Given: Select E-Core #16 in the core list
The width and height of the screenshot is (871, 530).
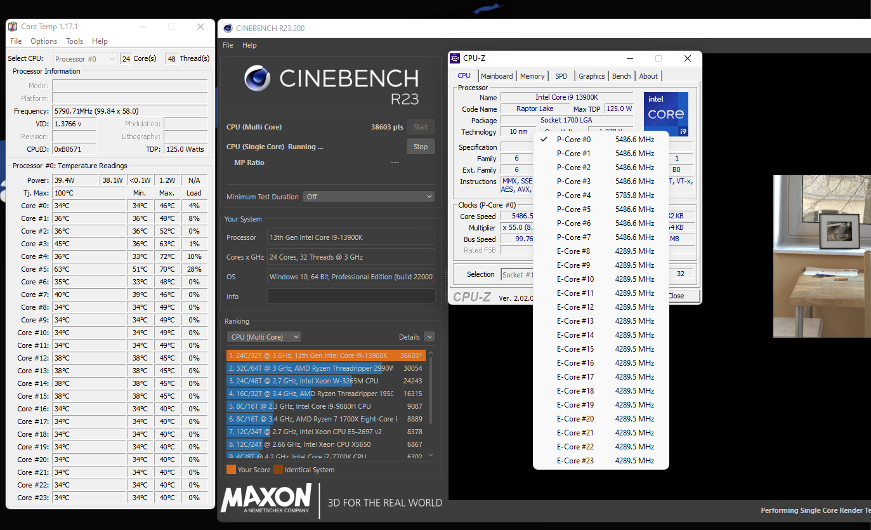Looking at the screenshot, I should pyautogui.click(x=601, y=363).
